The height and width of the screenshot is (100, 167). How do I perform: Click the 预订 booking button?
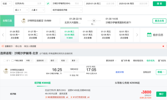(x=161, y=94)
